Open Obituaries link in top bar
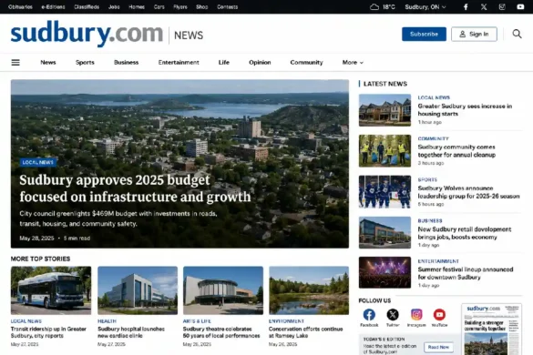 click(x=20, y=6)
